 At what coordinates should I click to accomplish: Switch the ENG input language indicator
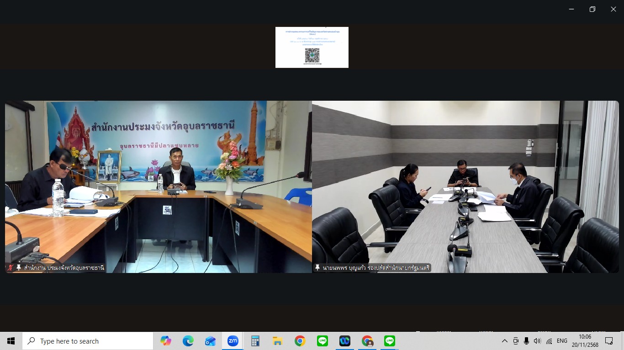coord(562,341)
